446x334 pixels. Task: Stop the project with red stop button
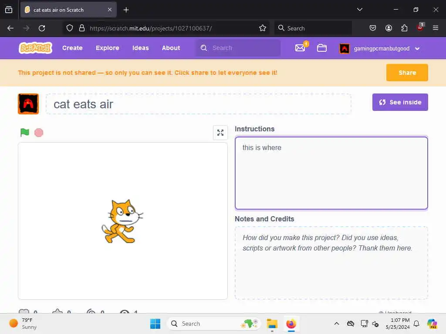pos(39,133)
